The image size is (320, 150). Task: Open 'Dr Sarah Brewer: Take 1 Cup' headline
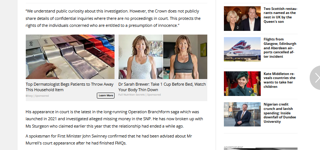click(162, 87)
